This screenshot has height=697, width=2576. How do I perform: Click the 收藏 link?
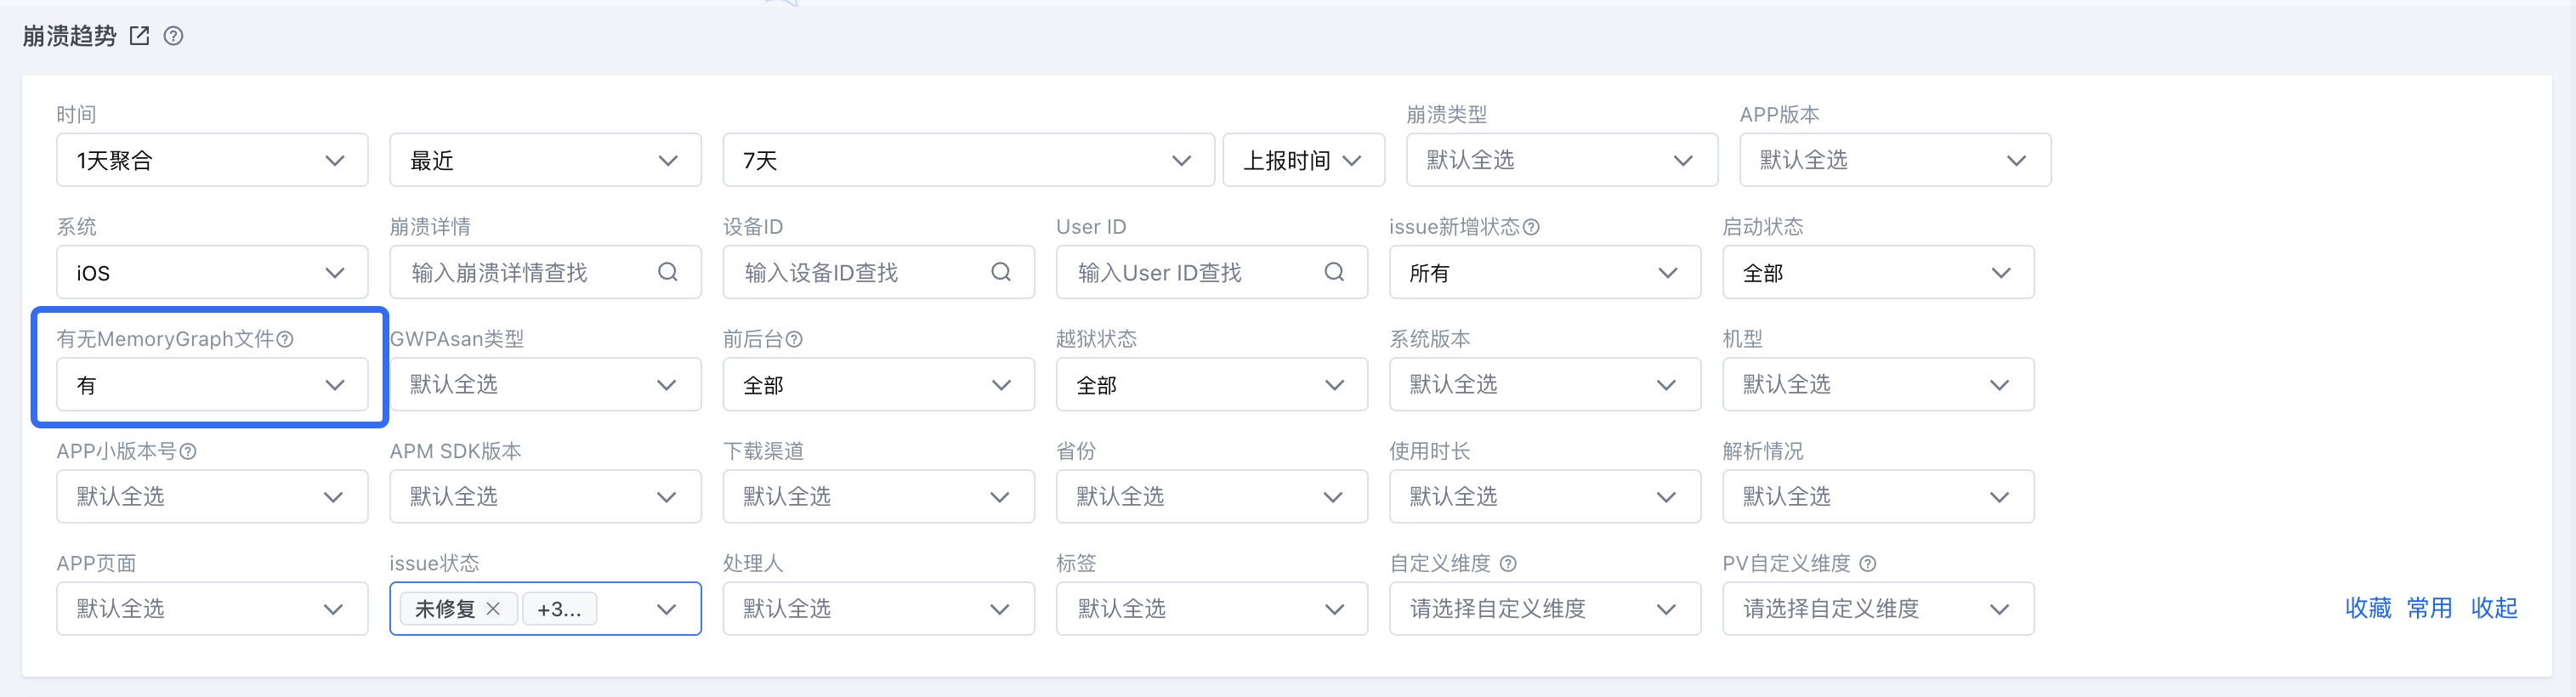click(x=2368, y=608)
